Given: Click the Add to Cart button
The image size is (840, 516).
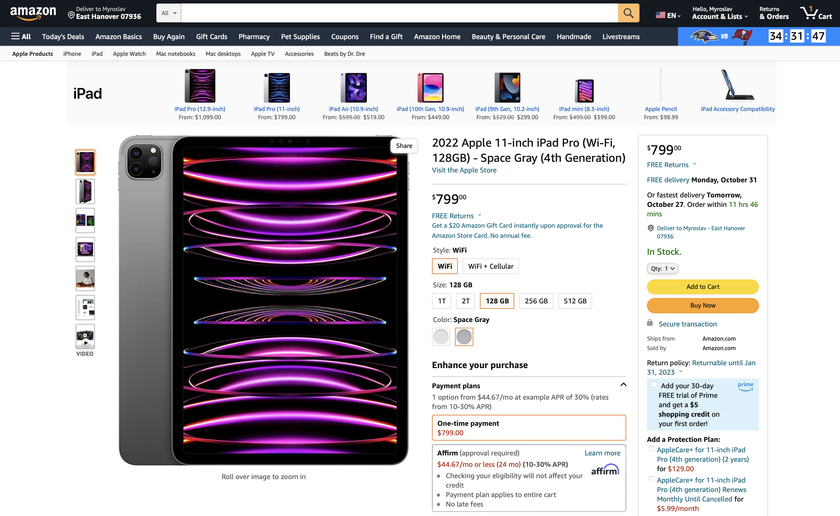Looking at the screenshot, I should tap(702, 287).
